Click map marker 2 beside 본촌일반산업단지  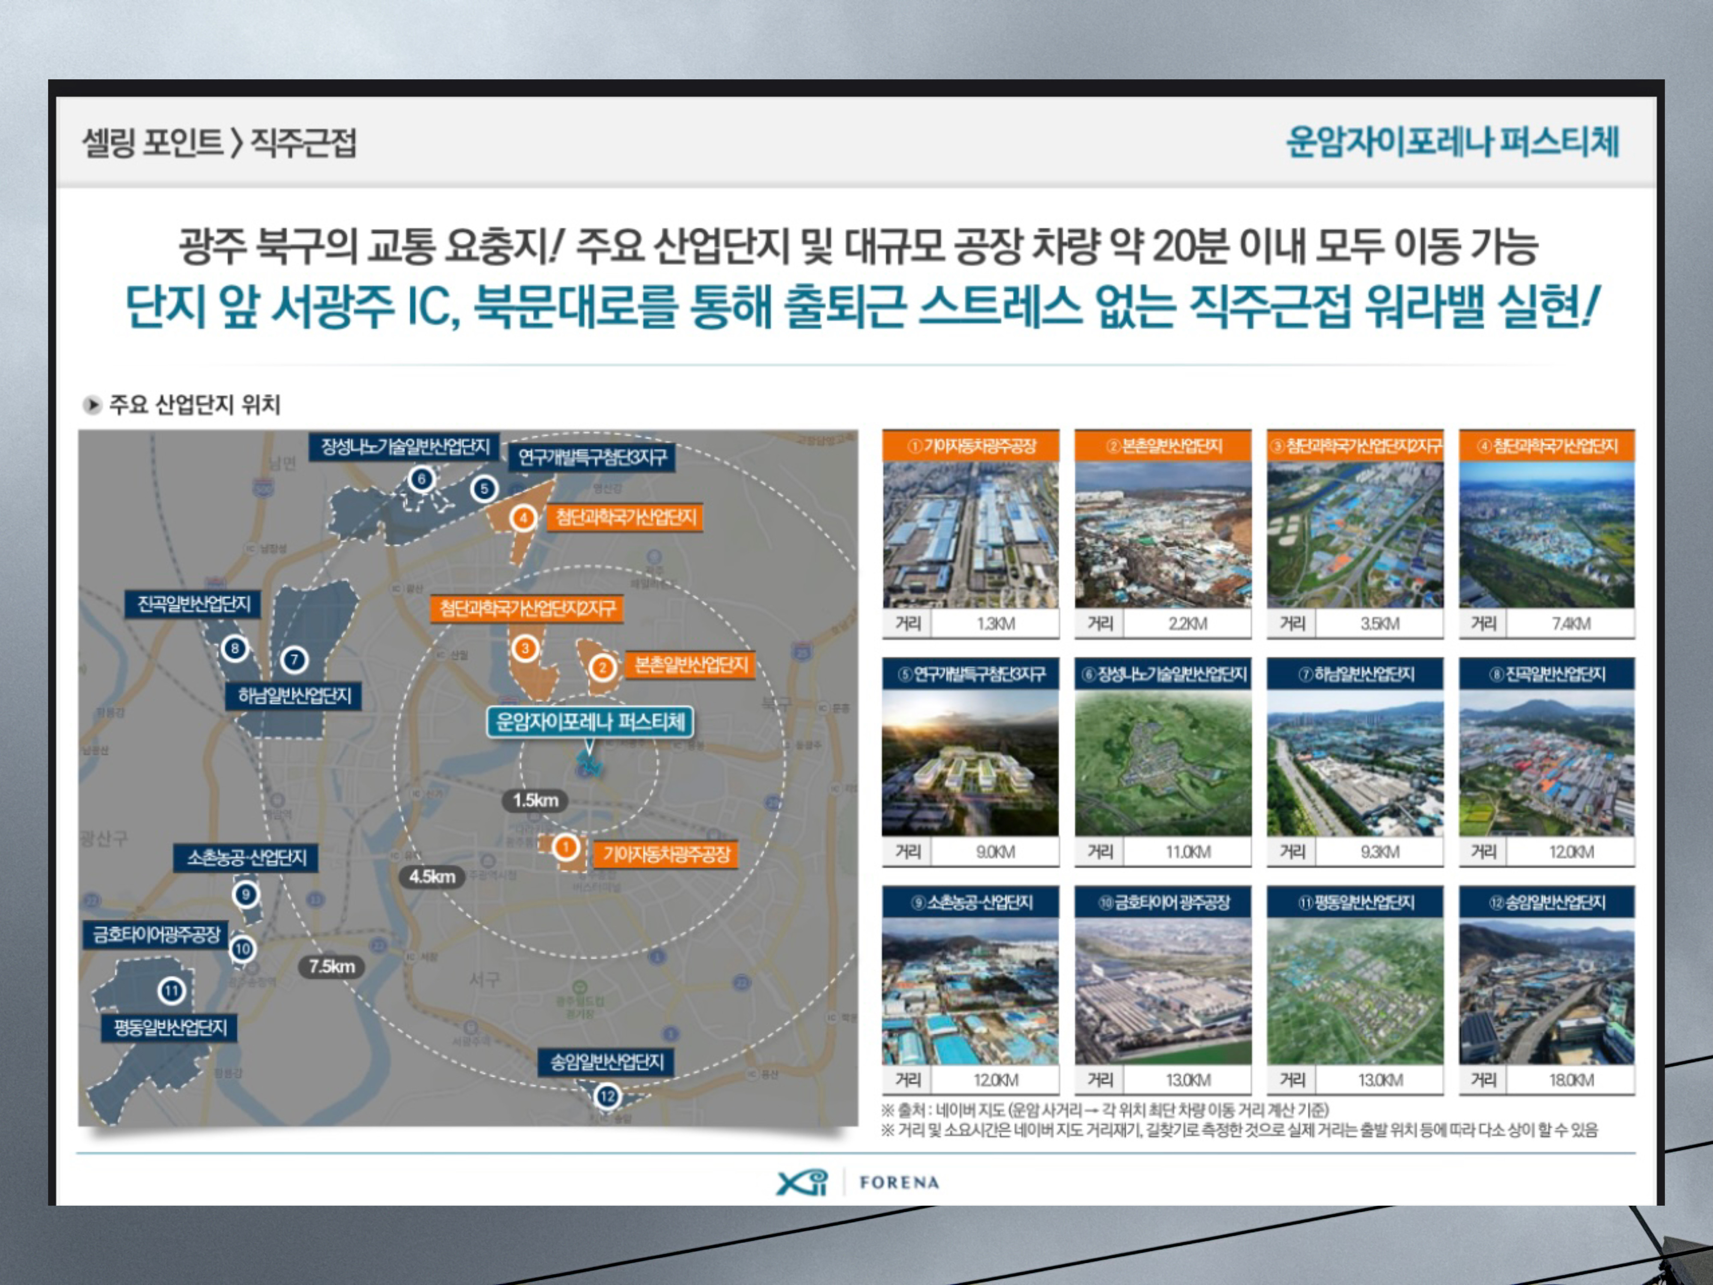click(603, 668)
